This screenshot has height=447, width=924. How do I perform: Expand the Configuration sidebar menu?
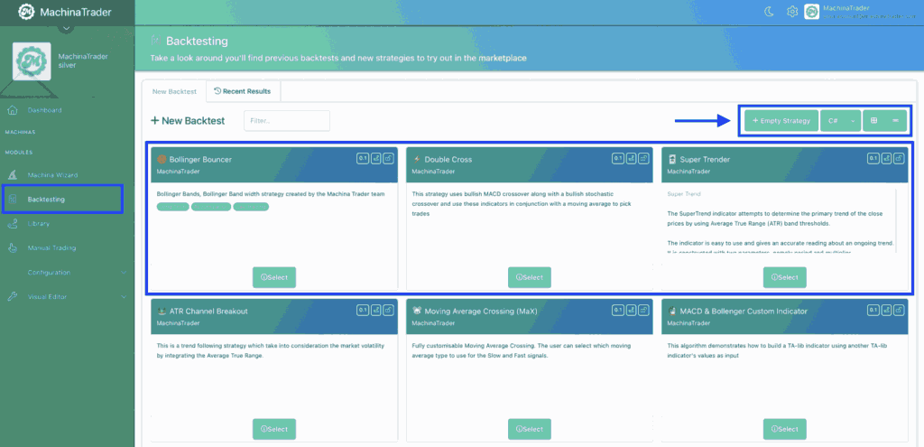click(x=124, y=273)
